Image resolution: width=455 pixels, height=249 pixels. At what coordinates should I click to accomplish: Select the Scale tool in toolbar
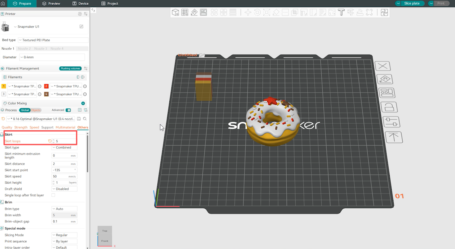(266, 12)
